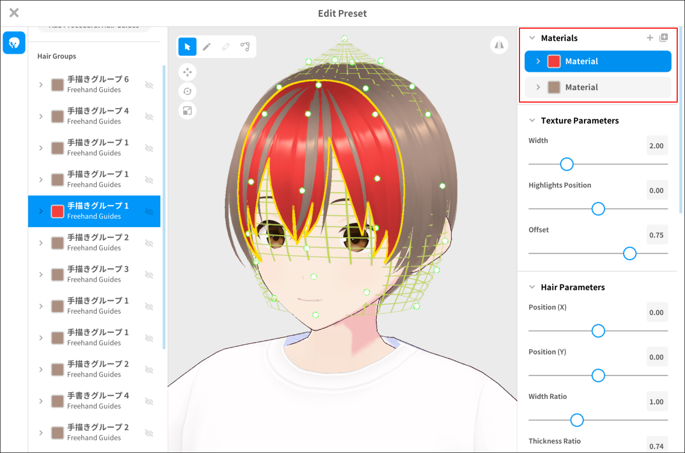Expand the 手描きグループ 6 hair group
Image resolution: width=685 pixels, height=453 pixels.
[41, 85]
